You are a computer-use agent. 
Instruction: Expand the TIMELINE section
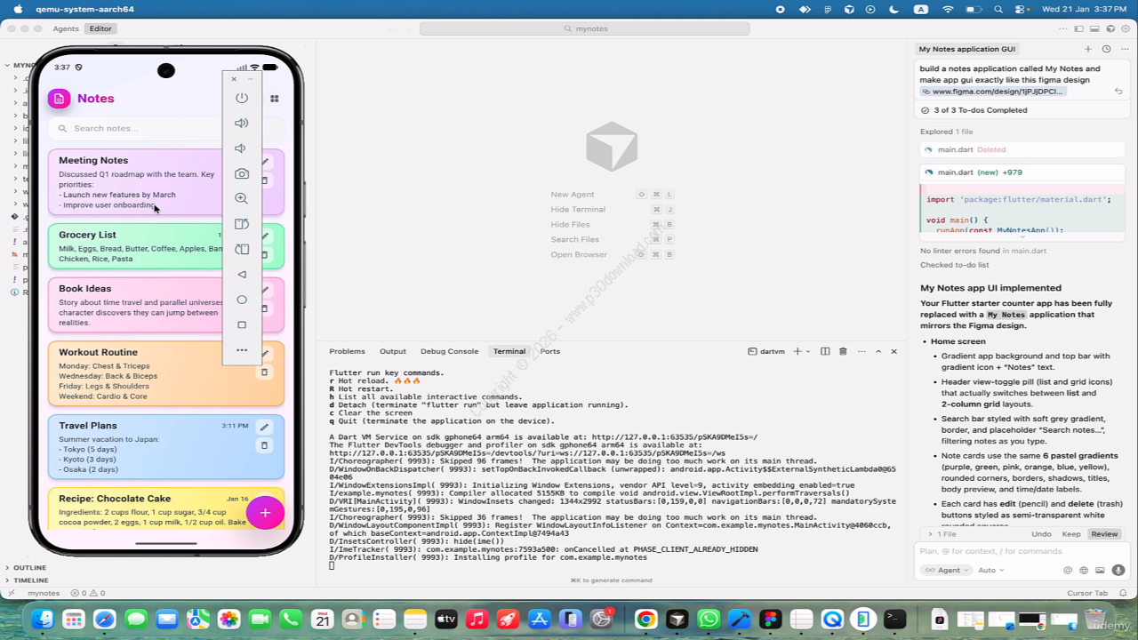click(30, 580)
